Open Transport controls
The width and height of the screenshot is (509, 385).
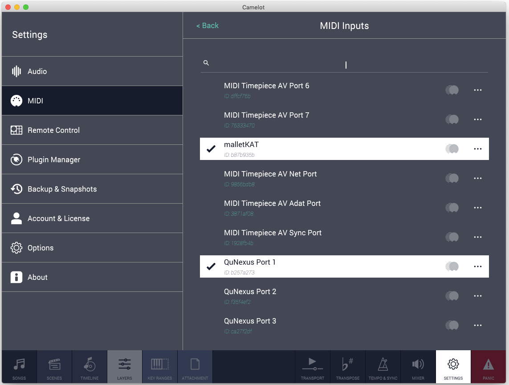312,366
